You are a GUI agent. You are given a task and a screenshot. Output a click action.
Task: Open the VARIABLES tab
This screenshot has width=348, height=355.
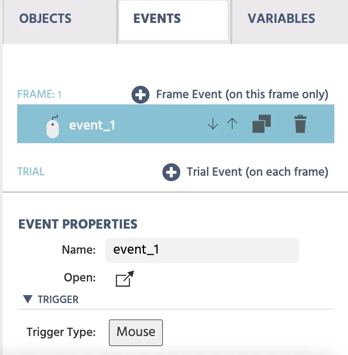281,18
